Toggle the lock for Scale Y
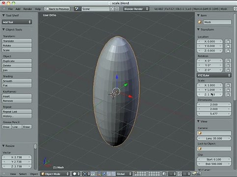 pyautogui.click(x=228, y=89)
